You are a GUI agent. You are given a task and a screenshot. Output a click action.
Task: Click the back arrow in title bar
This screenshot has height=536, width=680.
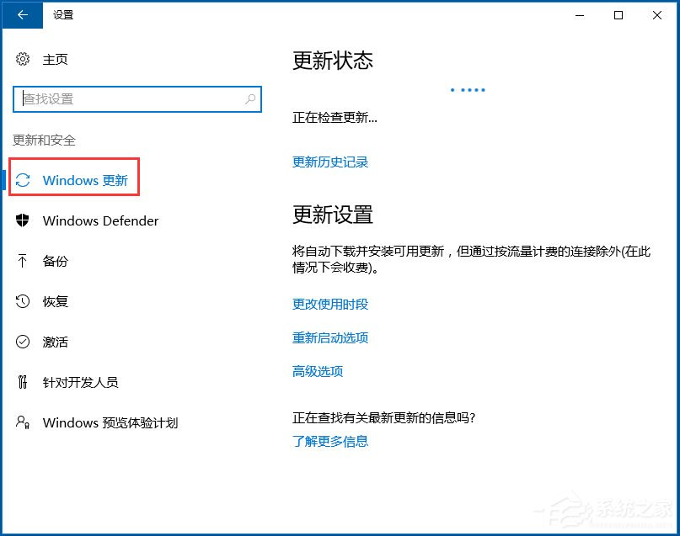(x=21, y=14)
